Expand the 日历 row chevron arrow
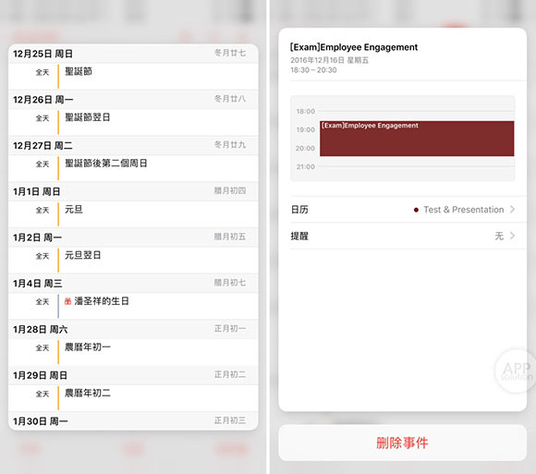Viewport: 536px width, 474px height. 512,209
